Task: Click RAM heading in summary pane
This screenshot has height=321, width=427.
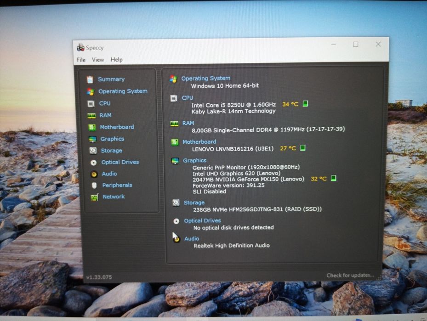Action: 188,123
